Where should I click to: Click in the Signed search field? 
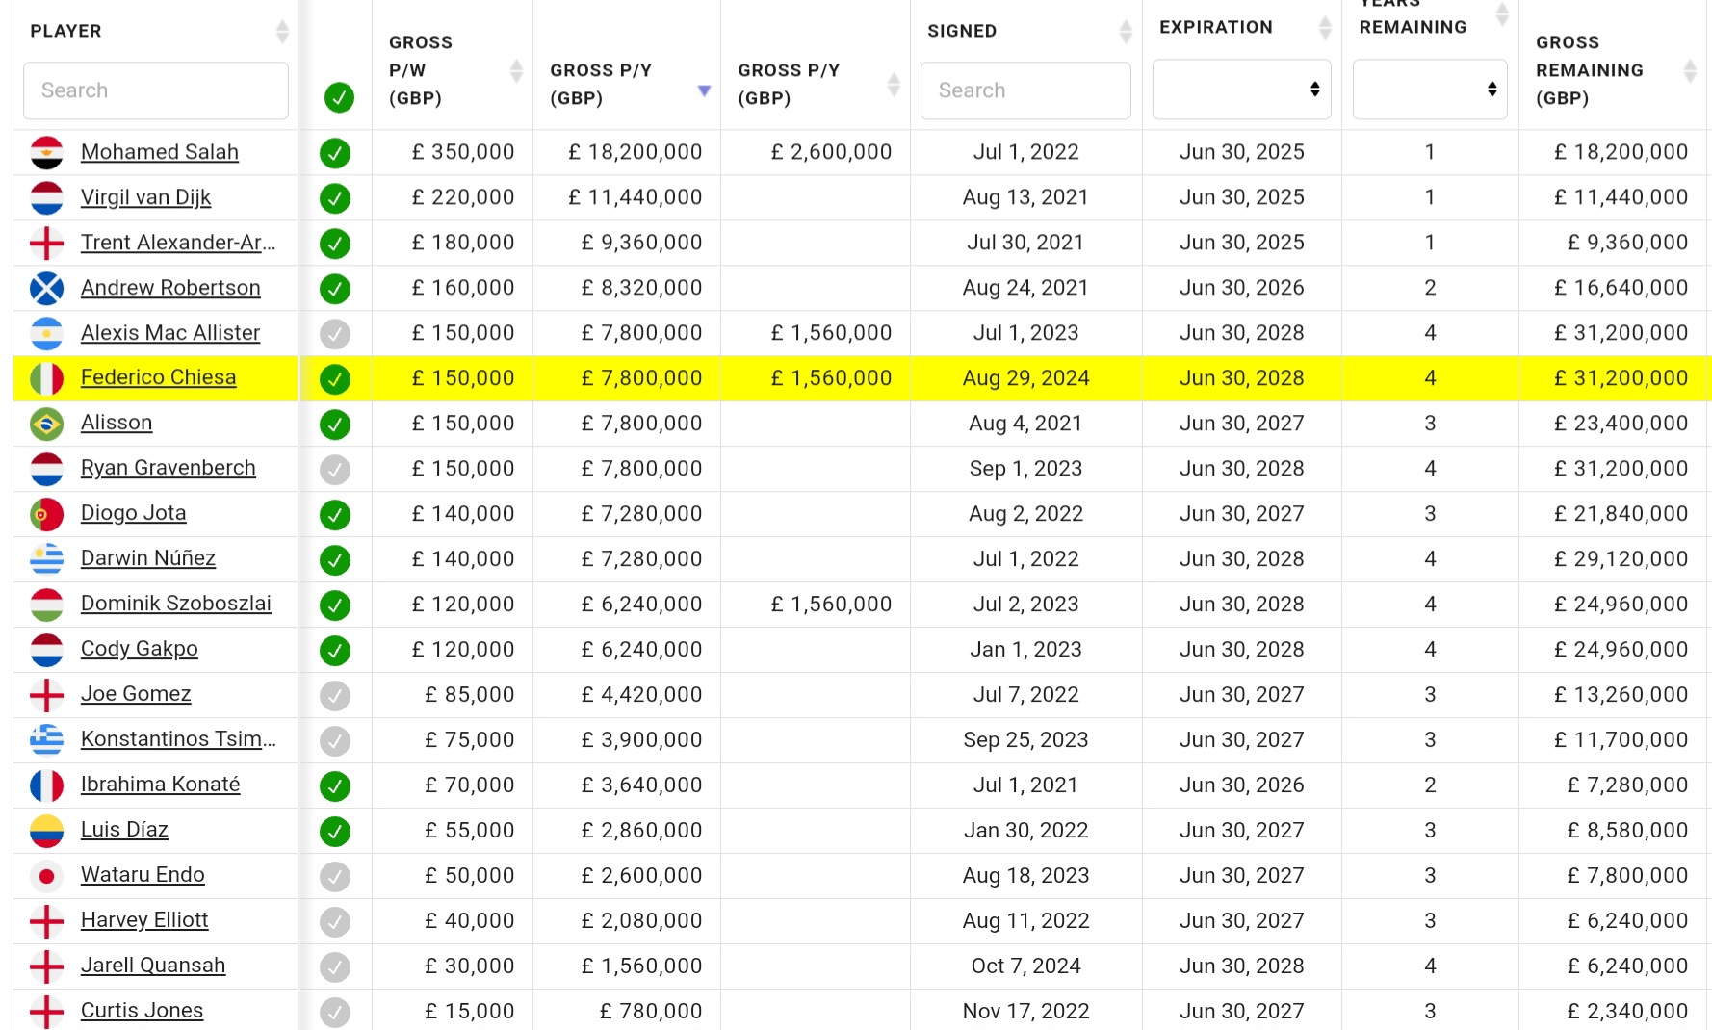point(1025,90)
